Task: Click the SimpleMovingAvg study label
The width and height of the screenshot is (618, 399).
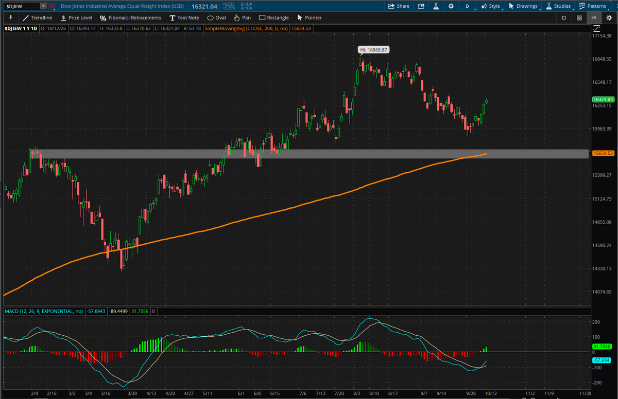Action: (246, 29)
